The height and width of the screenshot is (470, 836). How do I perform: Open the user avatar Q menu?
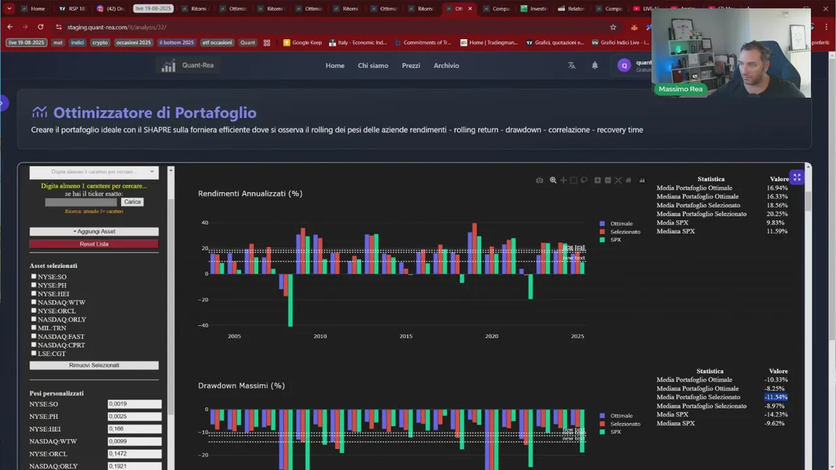[624, 65]
